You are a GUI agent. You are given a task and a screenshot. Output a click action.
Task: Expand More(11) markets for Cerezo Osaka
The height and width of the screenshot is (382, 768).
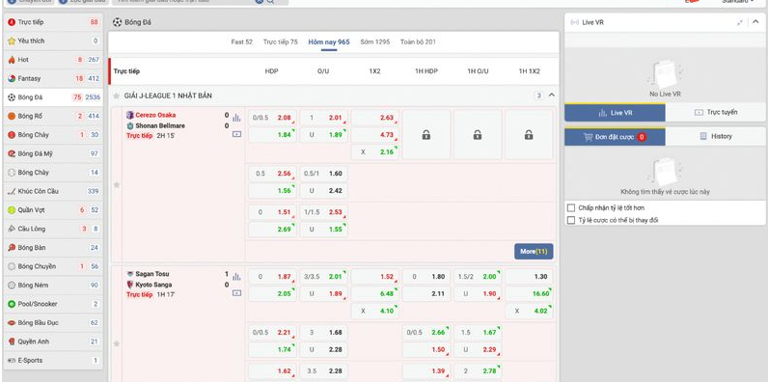tap(534, 251)
